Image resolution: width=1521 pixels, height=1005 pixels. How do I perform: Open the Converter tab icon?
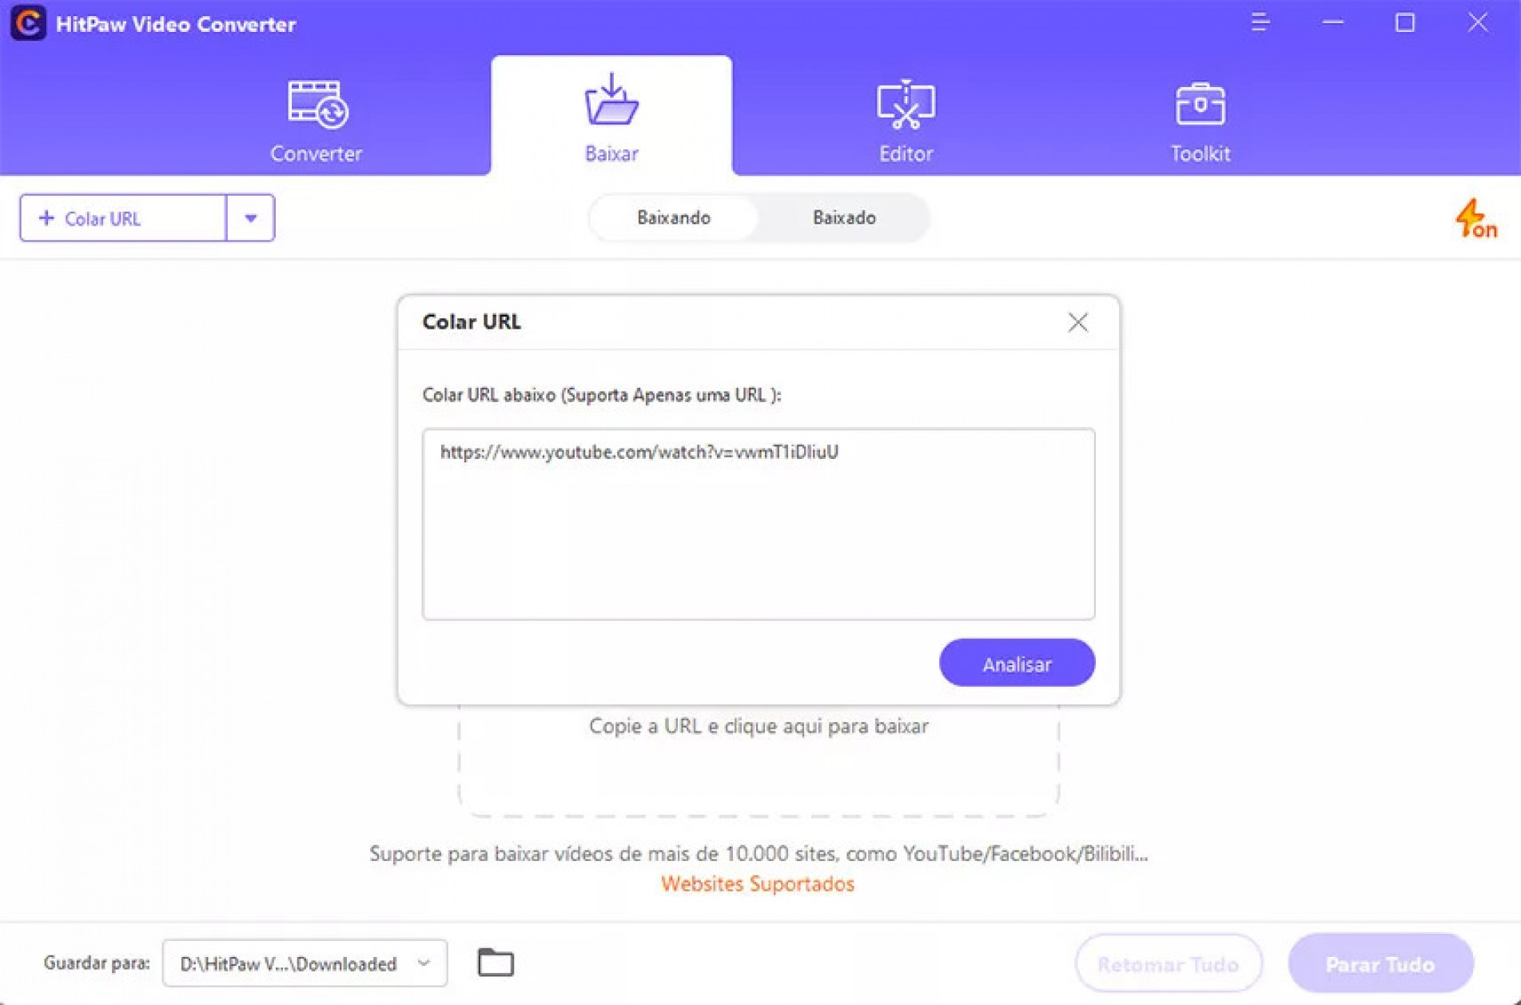[317, 104]
